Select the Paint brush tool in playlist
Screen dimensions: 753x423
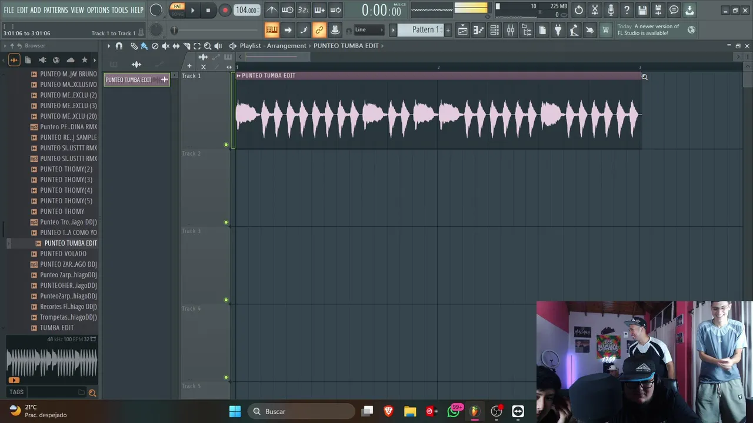tap(144, 46)
